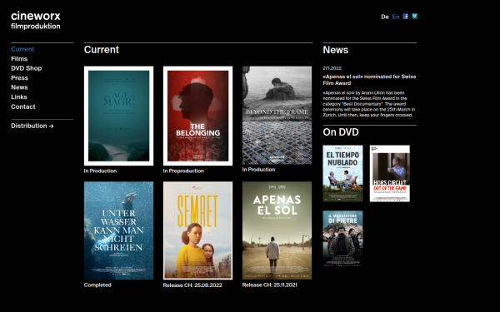Open News in the sidebar menu

pos(19,87)
